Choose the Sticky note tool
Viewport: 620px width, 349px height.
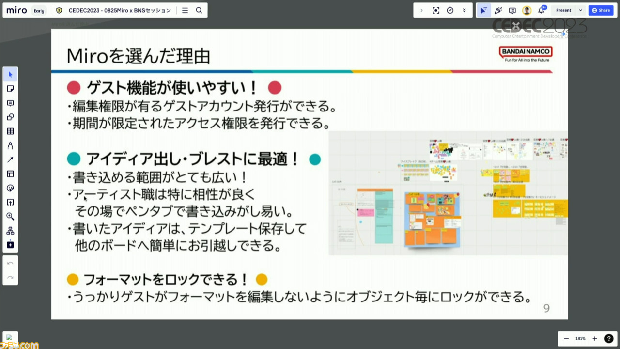pos(10,89)
